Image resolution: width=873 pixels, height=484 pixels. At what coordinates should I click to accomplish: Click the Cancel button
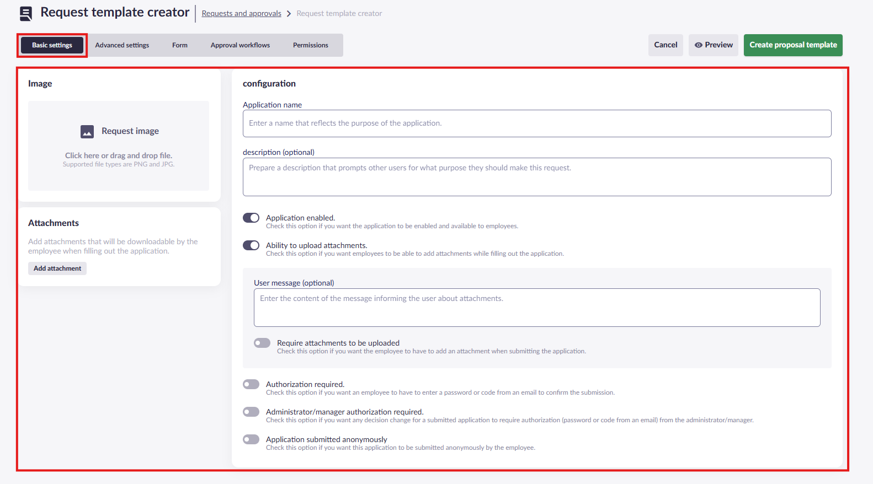click(x=666, y=45)
